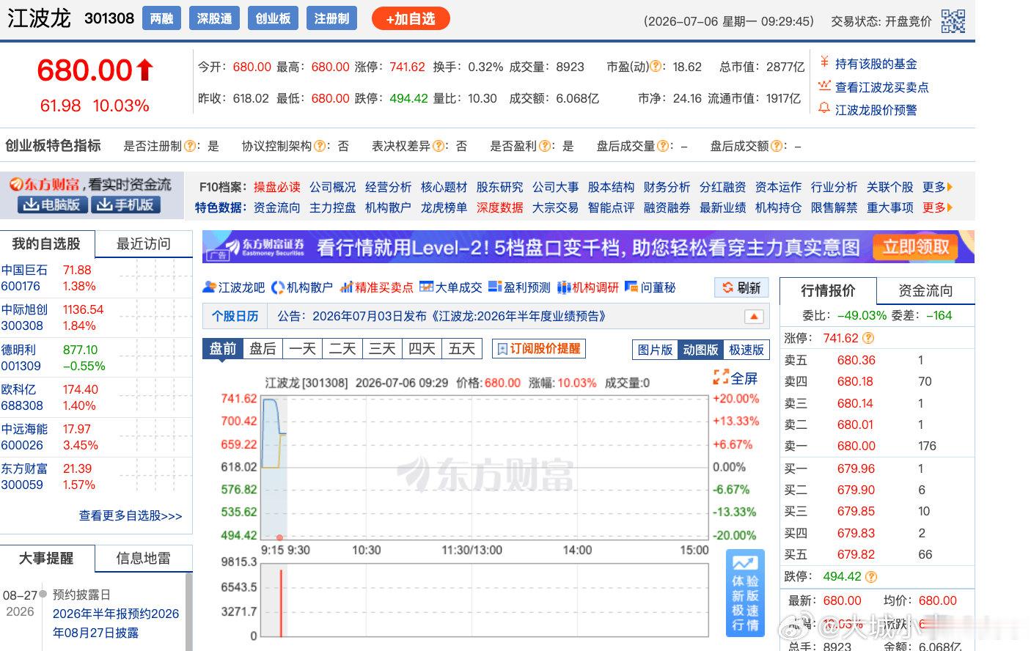Click the help icon beside 涨停 741.62 in quote panel
The image size is (1031, 651).
tap(868, 338)
